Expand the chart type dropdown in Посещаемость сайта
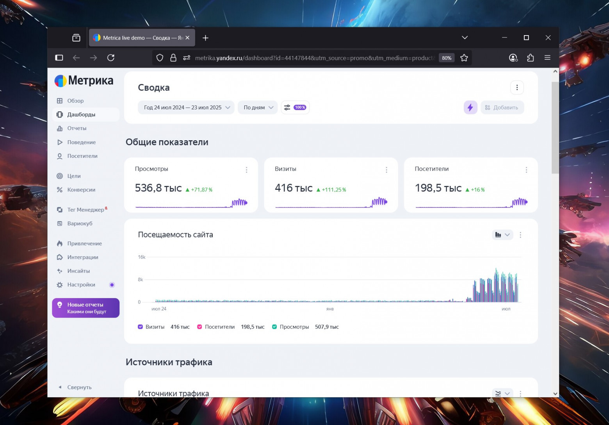609x425 pixels. [502, 235]
